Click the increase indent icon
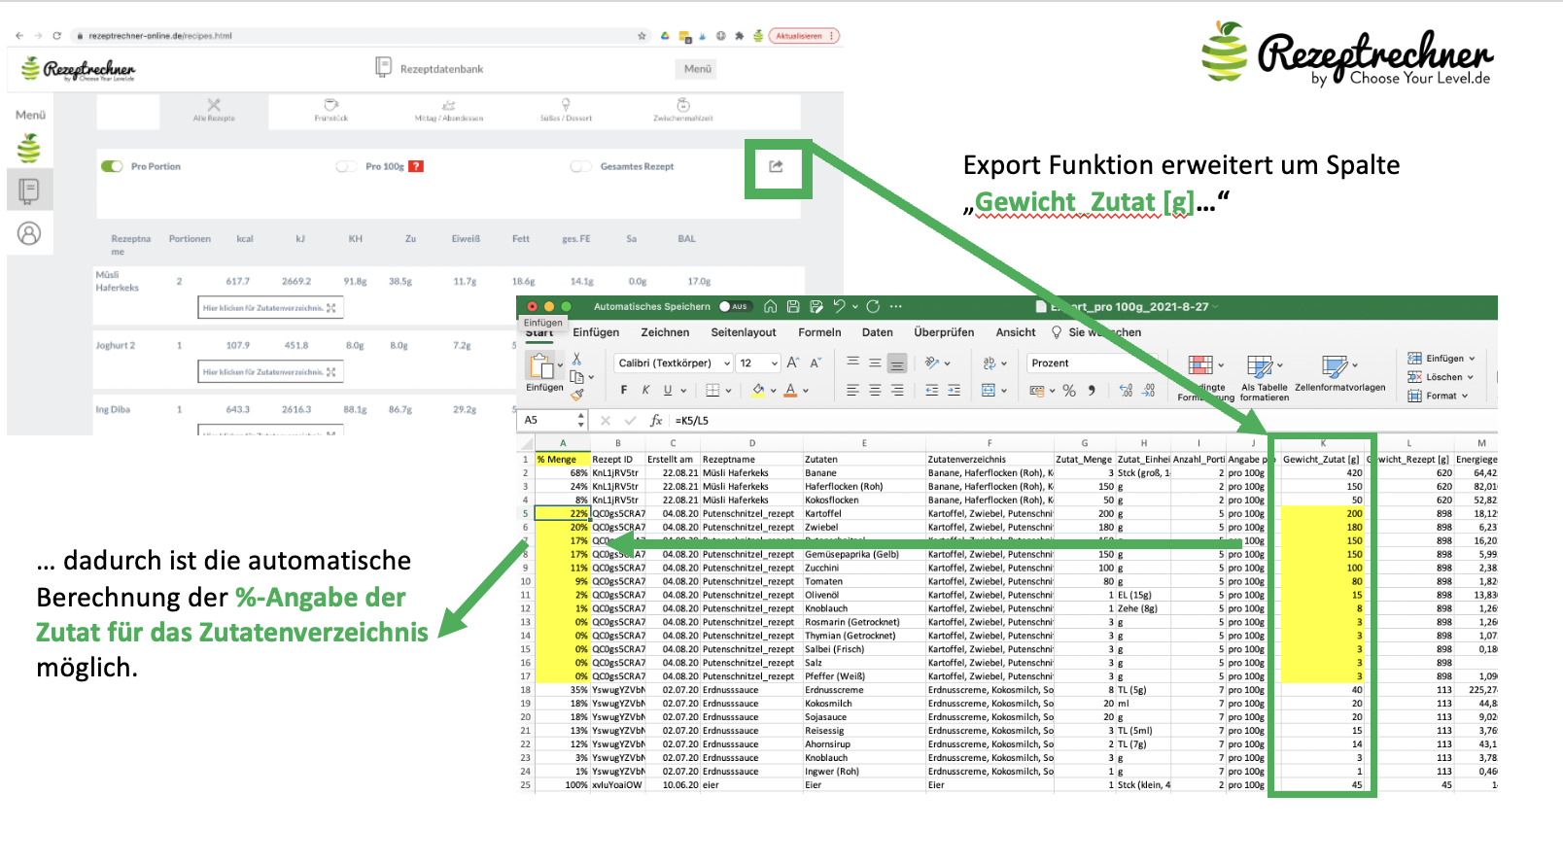The height and width of the screenshot is (863, 1563). (954, 390)
